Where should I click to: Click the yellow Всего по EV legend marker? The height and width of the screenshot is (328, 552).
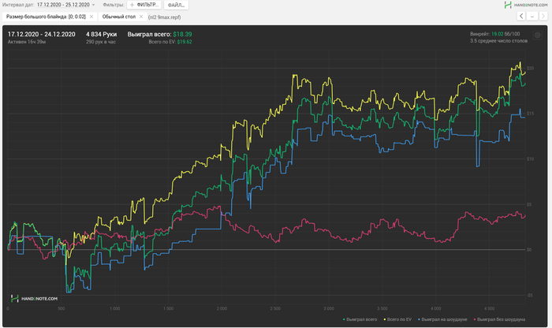click(x=385, y=319)
